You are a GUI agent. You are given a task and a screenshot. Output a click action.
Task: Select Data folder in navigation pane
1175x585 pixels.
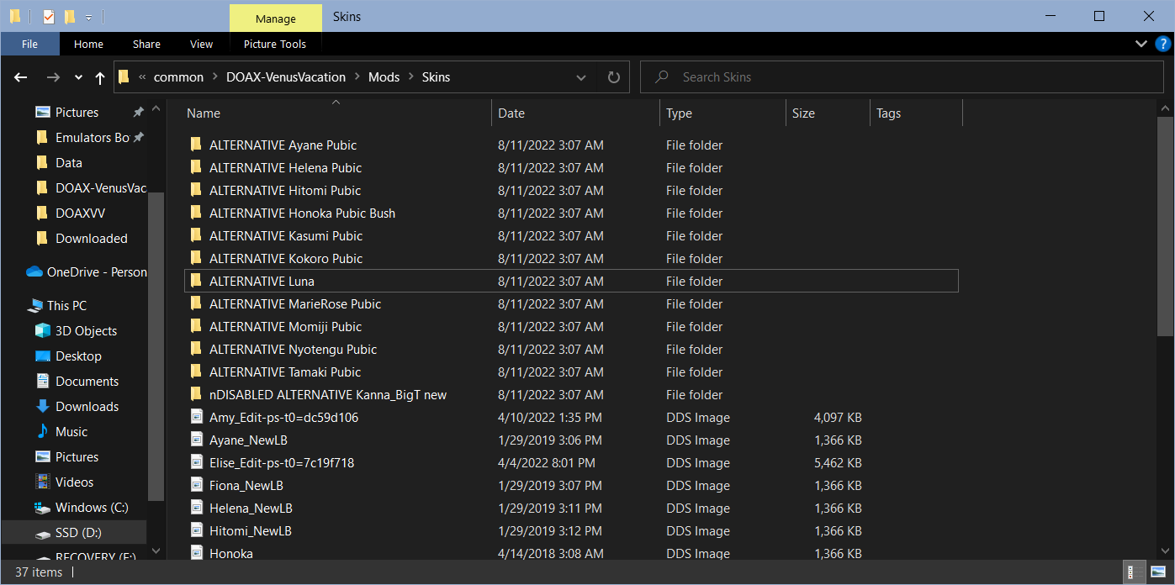coord(69,163)
